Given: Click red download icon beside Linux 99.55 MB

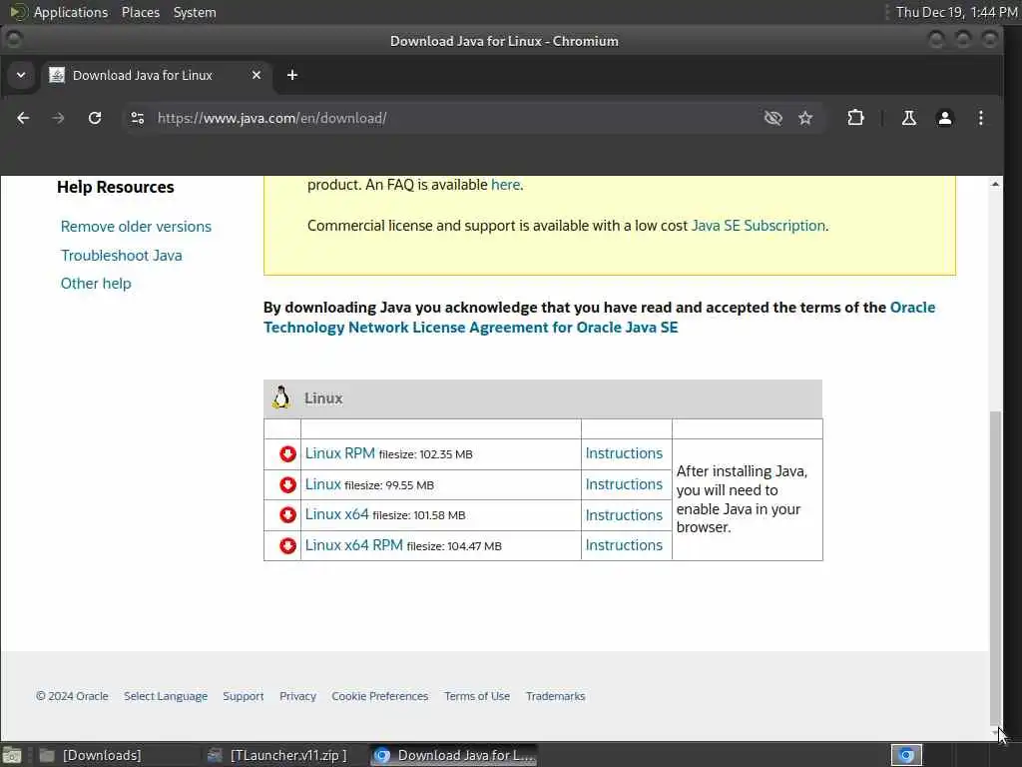Looking at the screenshot, I should (x=287, y=484).
